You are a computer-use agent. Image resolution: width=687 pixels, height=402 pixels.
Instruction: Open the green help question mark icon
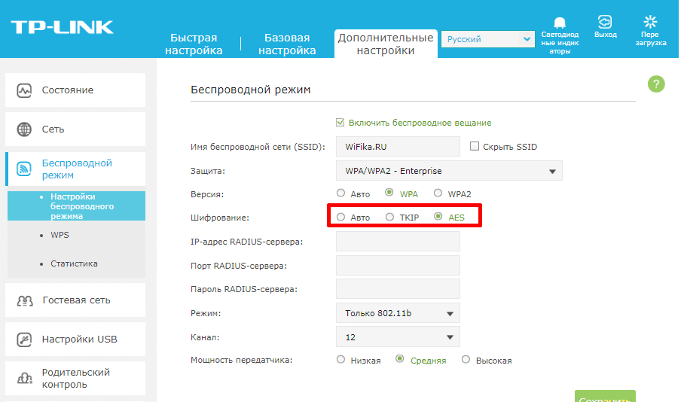[x=656, y=84]
